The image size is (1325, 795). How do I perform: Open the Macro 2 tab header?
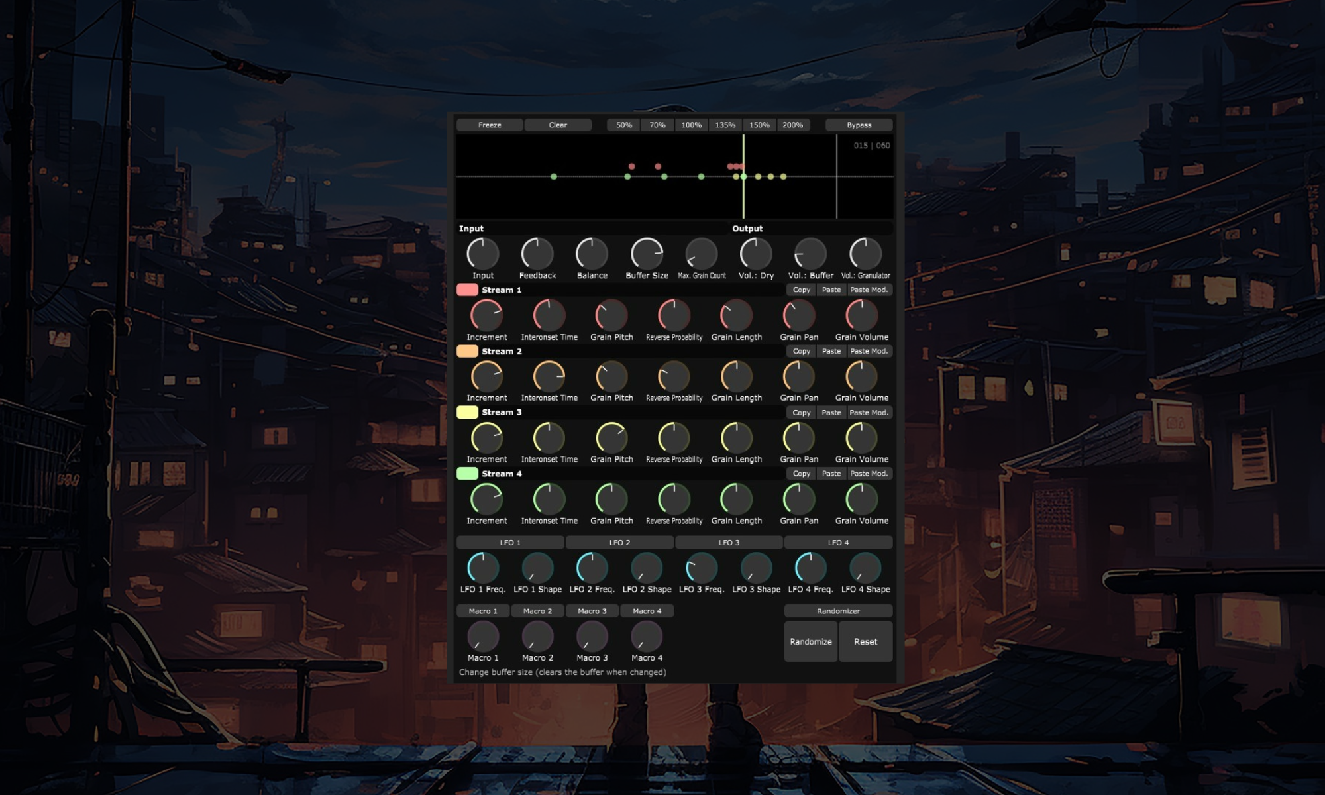pyautogui.click(x=537, y=611)
